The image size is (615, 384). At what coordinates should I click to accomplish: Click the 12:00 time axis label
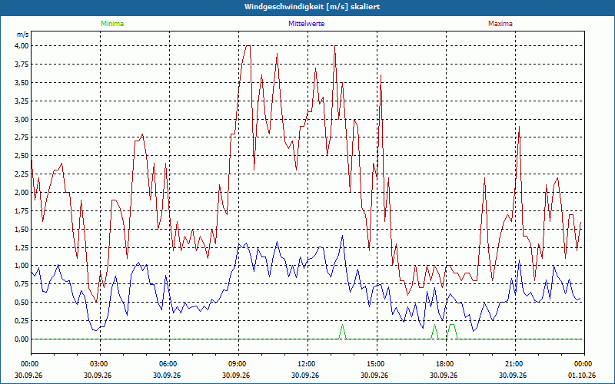pyautogui.click(x=305, y=364)
